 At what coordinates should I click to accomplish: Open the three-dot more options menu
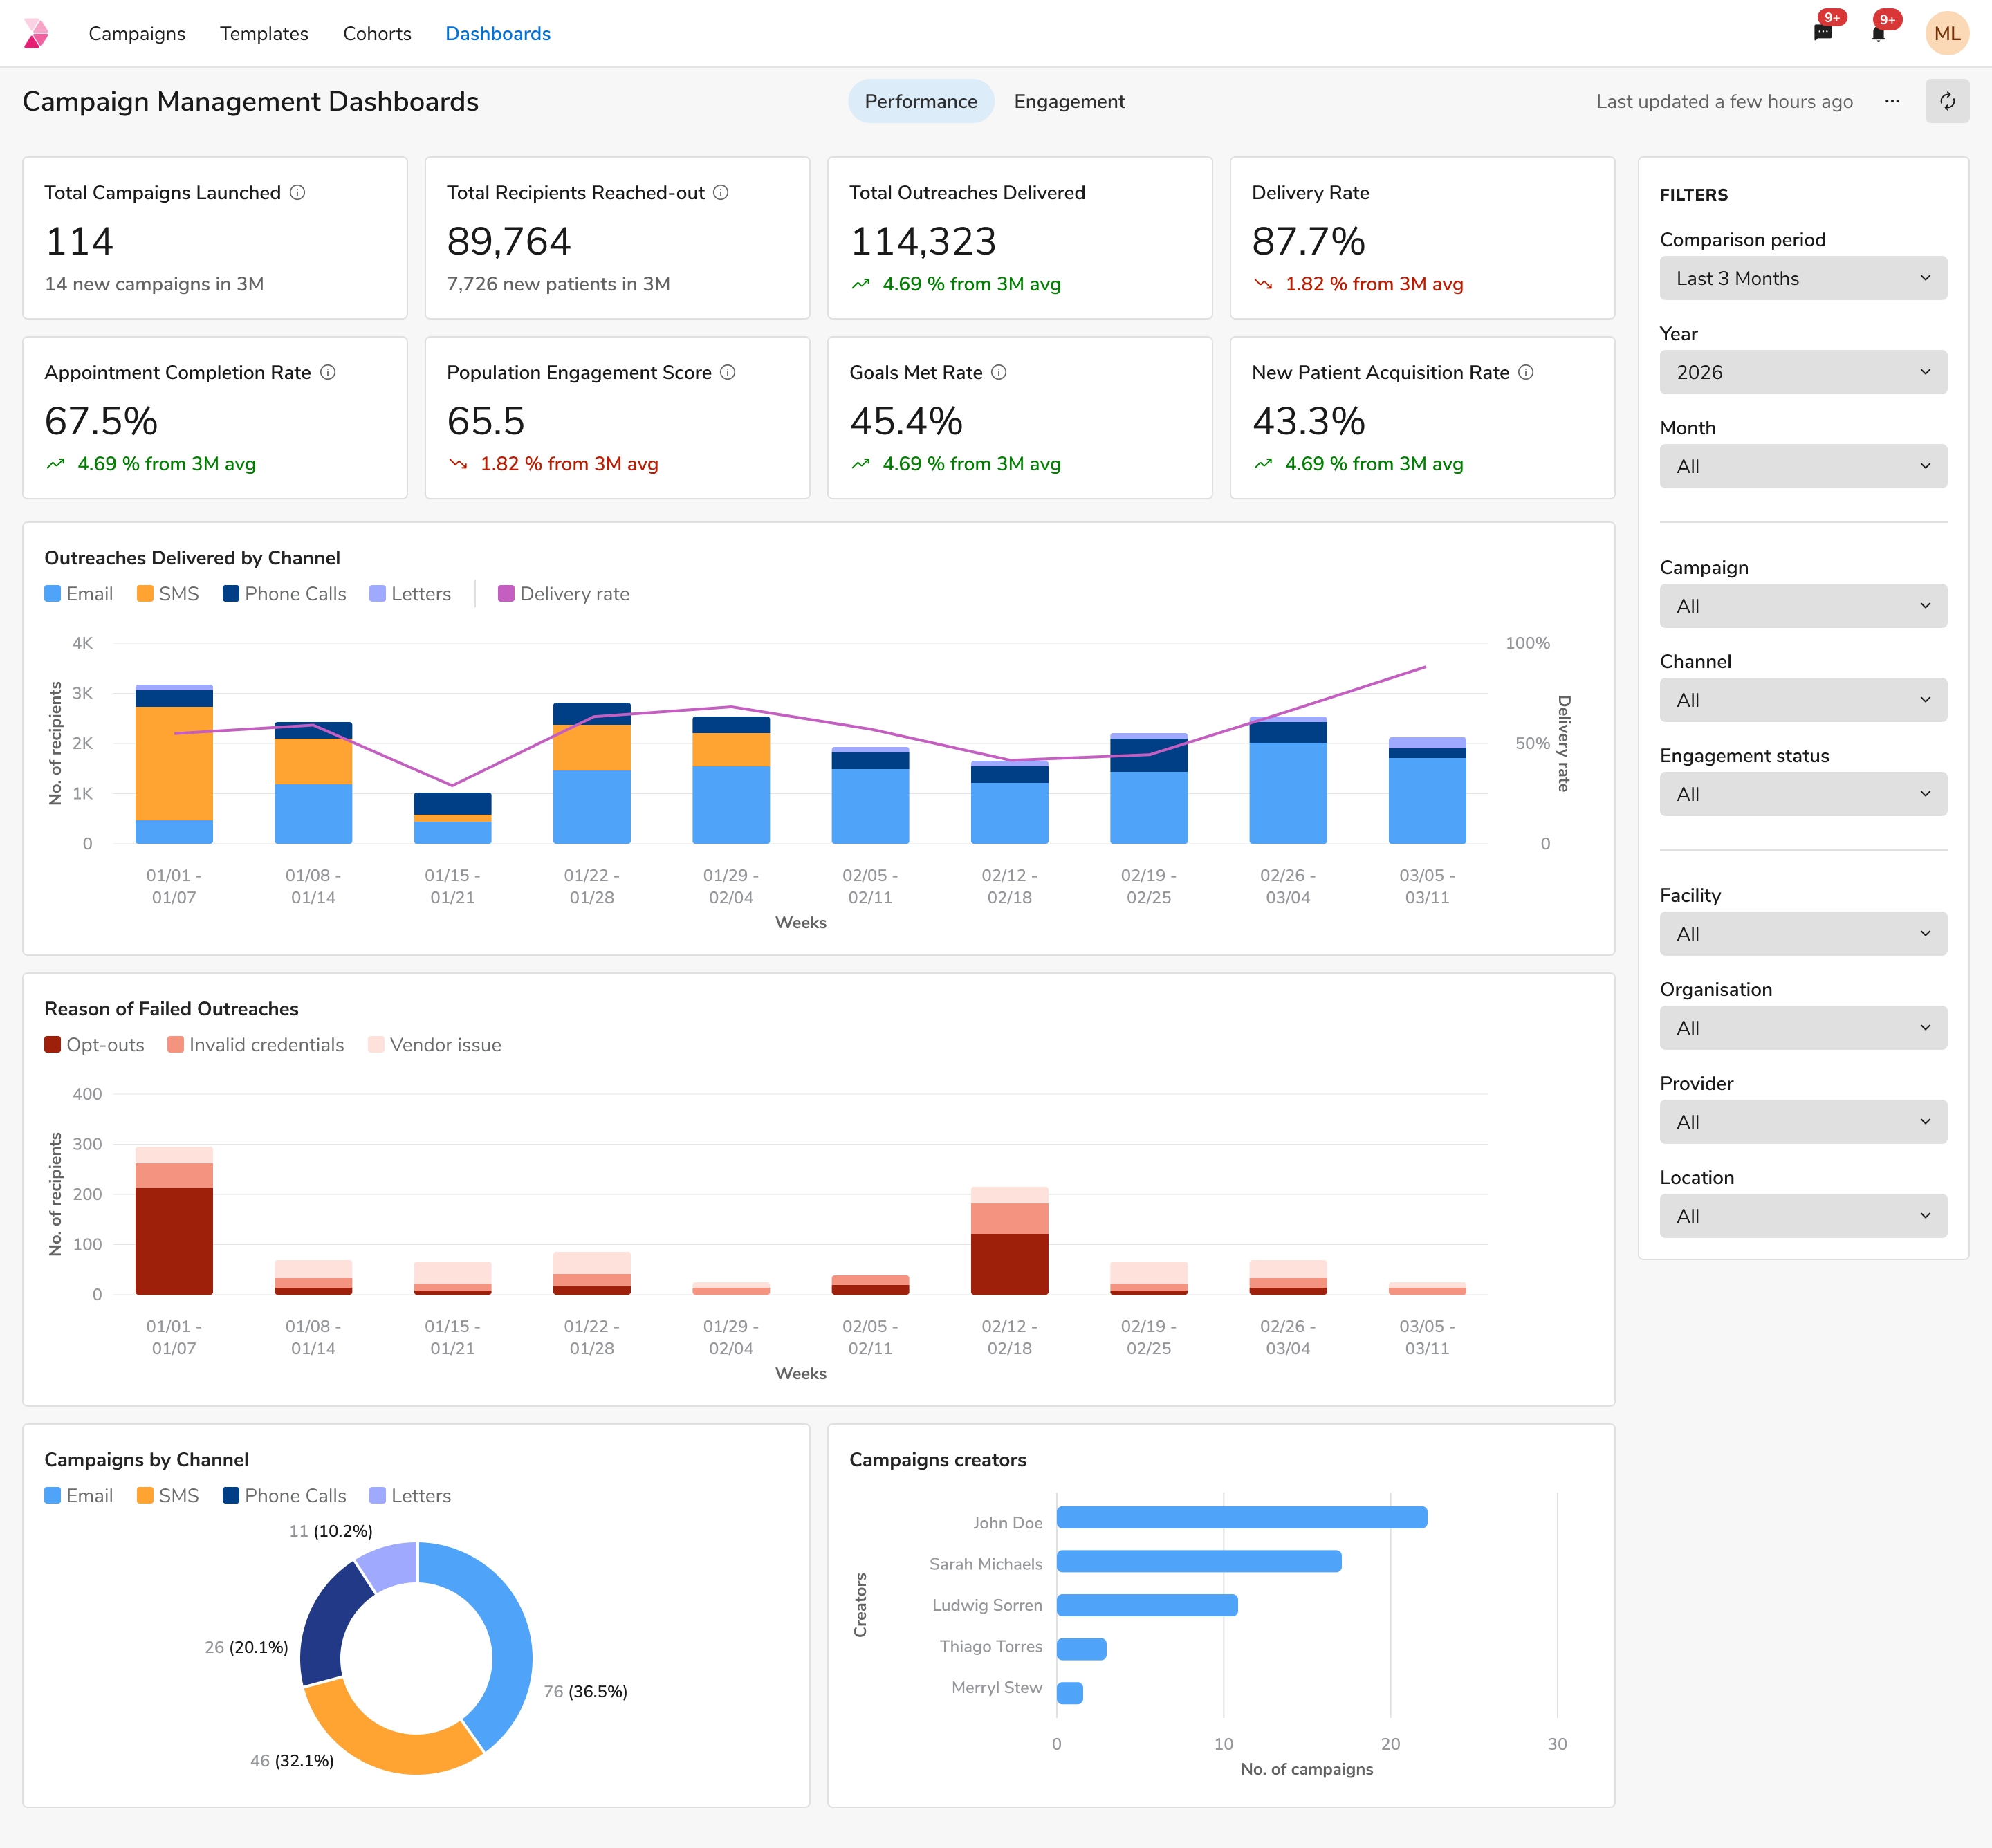click(x=1891, y=101)
